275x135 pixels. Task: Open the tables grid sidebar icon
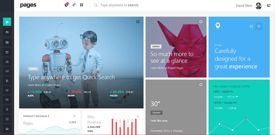tap(7, 100)
